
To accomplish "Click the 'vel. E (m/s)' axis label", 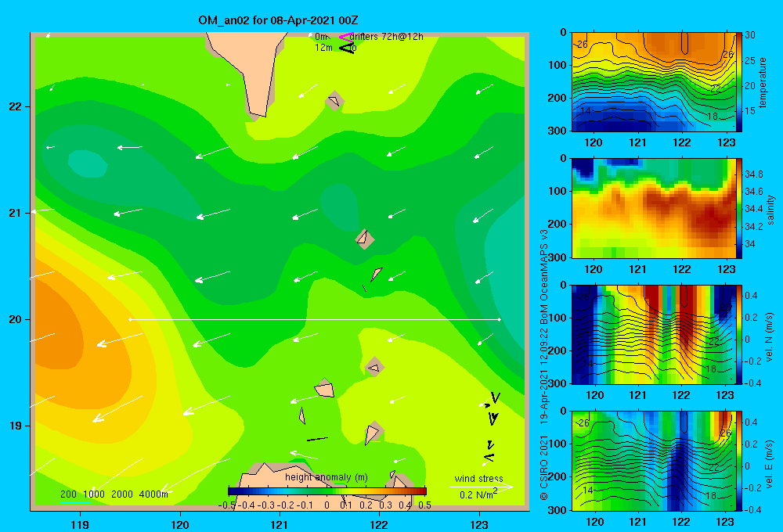I will pyautogui.click(x=770, y=463).
